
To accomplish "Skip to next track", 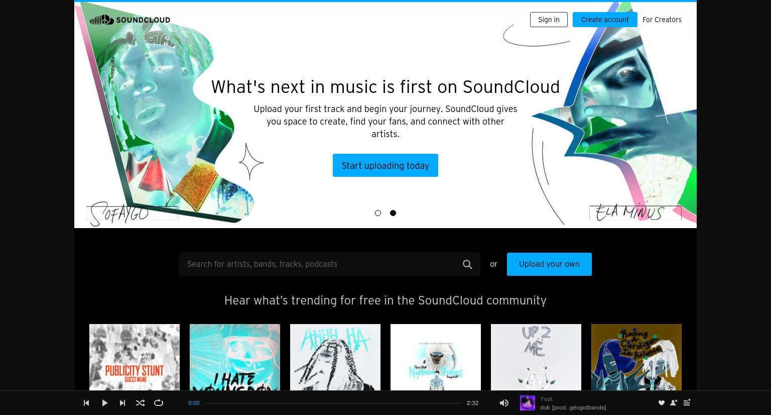I will point(122,403).
